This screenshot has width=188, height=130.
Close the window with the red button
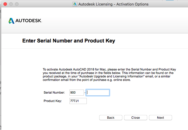tap(5, 4)
